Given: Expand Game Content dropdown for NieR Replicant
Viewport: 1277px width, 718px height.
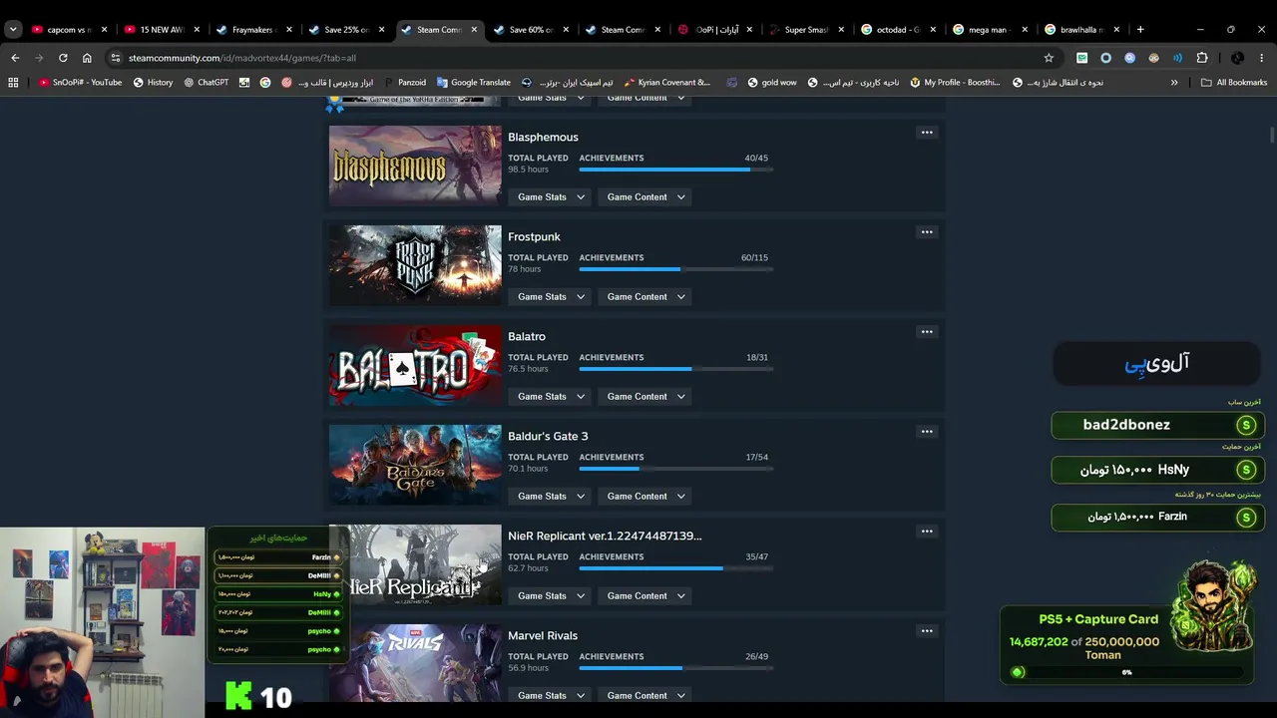Looking at the screenshot, I should [x=645, y=596].
